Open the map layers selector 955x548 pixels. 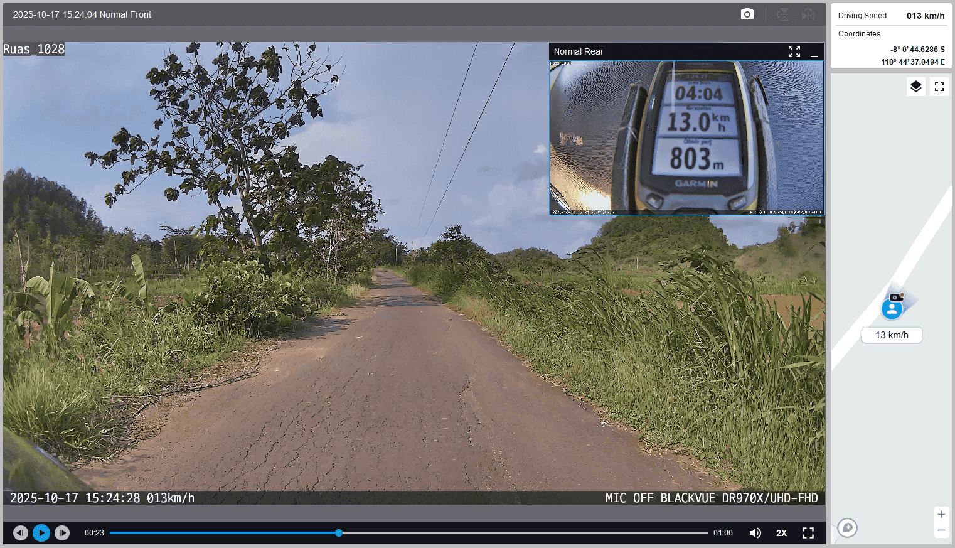coord(916,87)
